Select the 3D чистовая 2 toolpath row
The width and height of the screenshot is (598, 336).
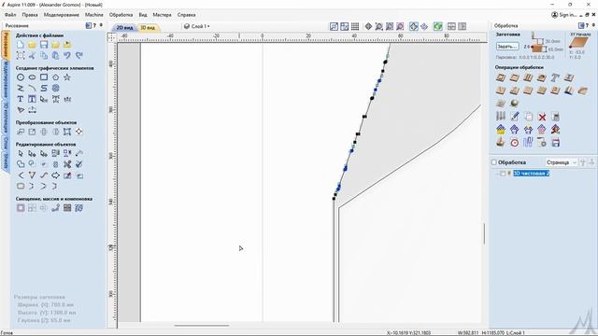[x=532, y=174]
